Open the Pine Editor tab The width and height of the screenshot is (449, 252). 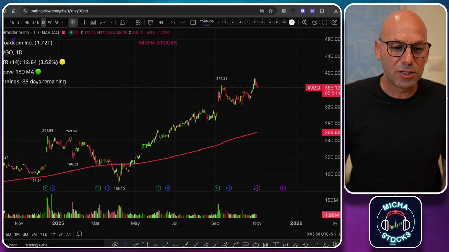point(12,245)
